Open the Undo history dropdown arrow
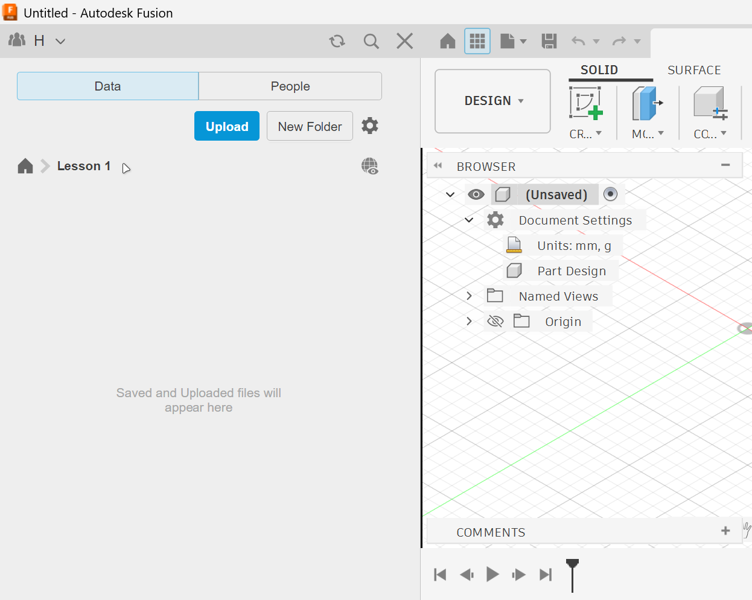Viewport: 752px width, 600px height. 596,42
